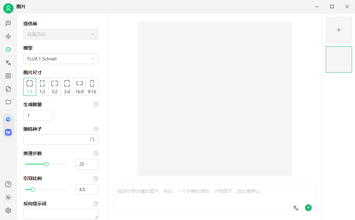The image size is (355, 220).
Task: Toggle the light/dark theme icon
Action: 8,197
